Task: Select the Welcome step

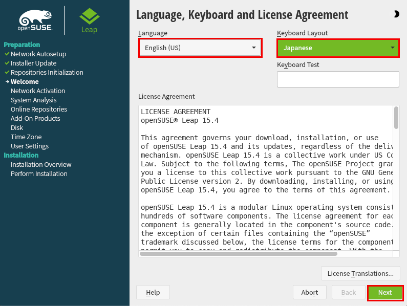Action: 25,82
